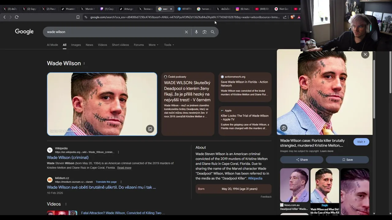The height and width of the screenshot is (220, 392).
Task: Switch to the TikTok #mamm tab
Action: [x=68, y=9]
